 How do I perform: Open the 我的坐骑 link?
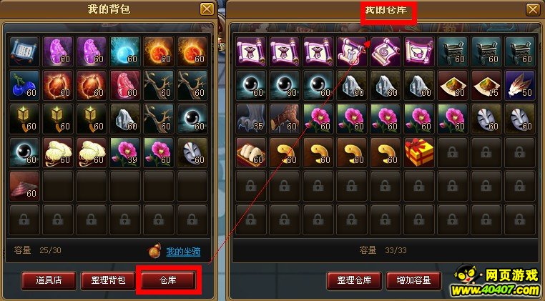pos(183,251)
